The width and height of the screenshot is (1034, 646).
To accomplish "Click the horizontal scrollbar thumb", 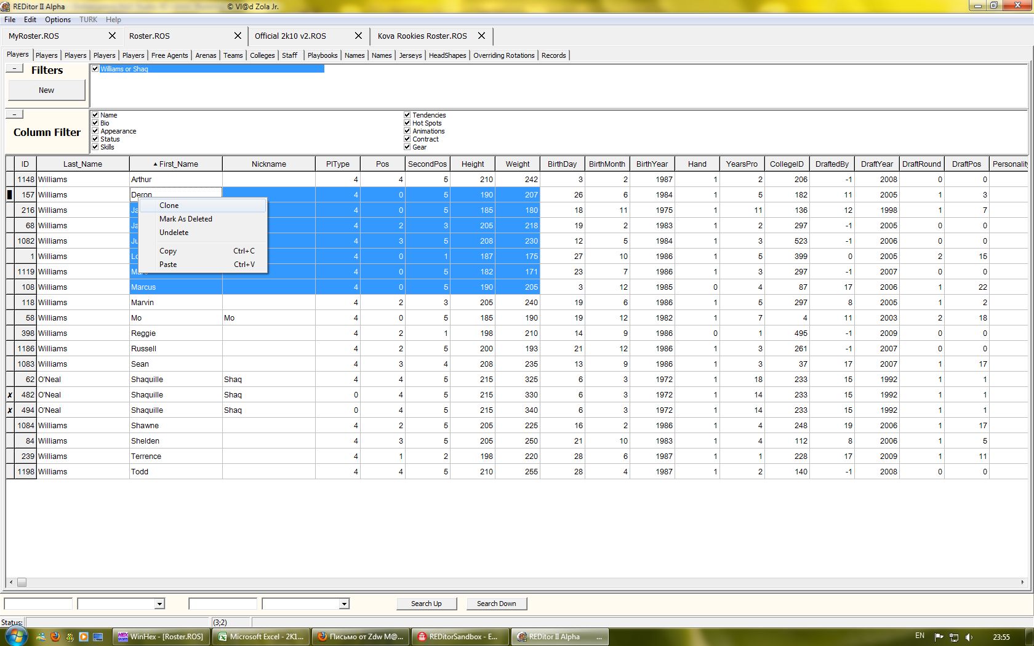I will pos(22,582).
